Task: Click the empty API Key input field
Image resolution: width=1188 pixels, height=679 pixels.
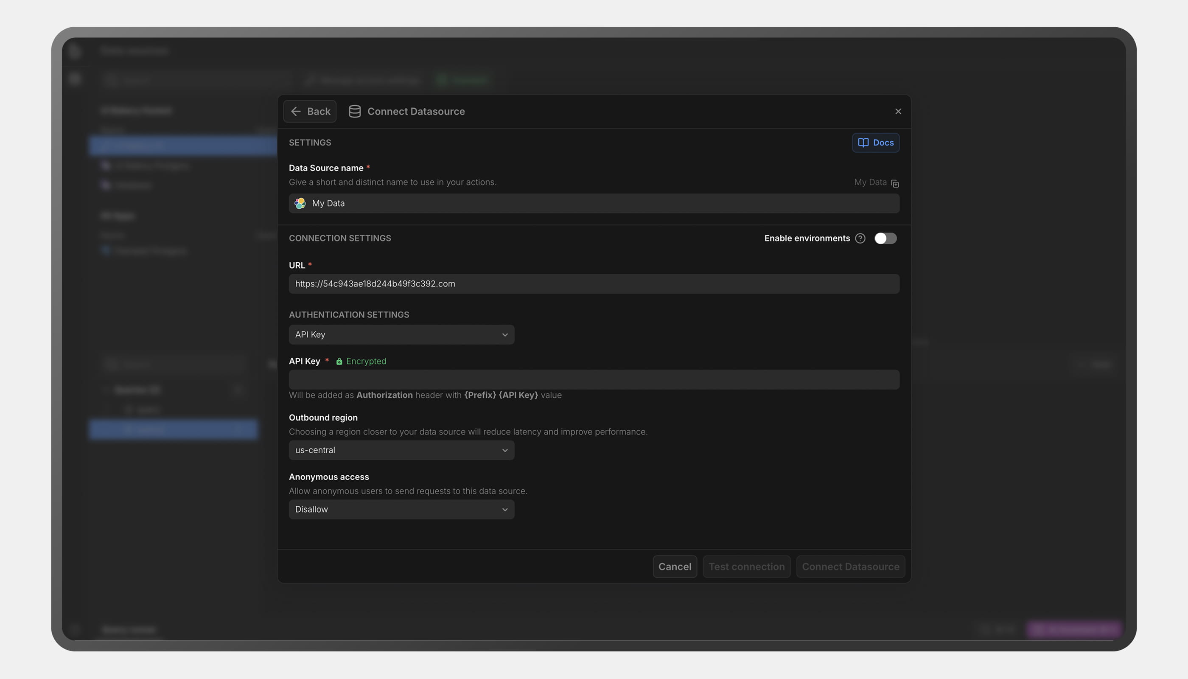Action: [594, 380]
